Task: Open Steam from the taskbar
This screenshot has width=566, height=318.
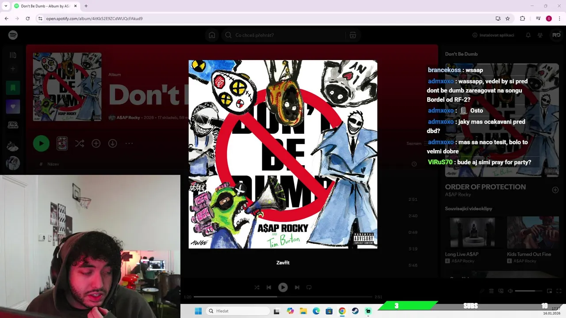Action: [x=355, y=311]
